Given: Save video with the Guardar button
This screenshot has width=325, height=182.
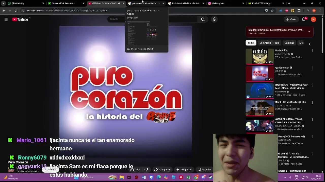Looking at the screenshot, I should point(204,170).
